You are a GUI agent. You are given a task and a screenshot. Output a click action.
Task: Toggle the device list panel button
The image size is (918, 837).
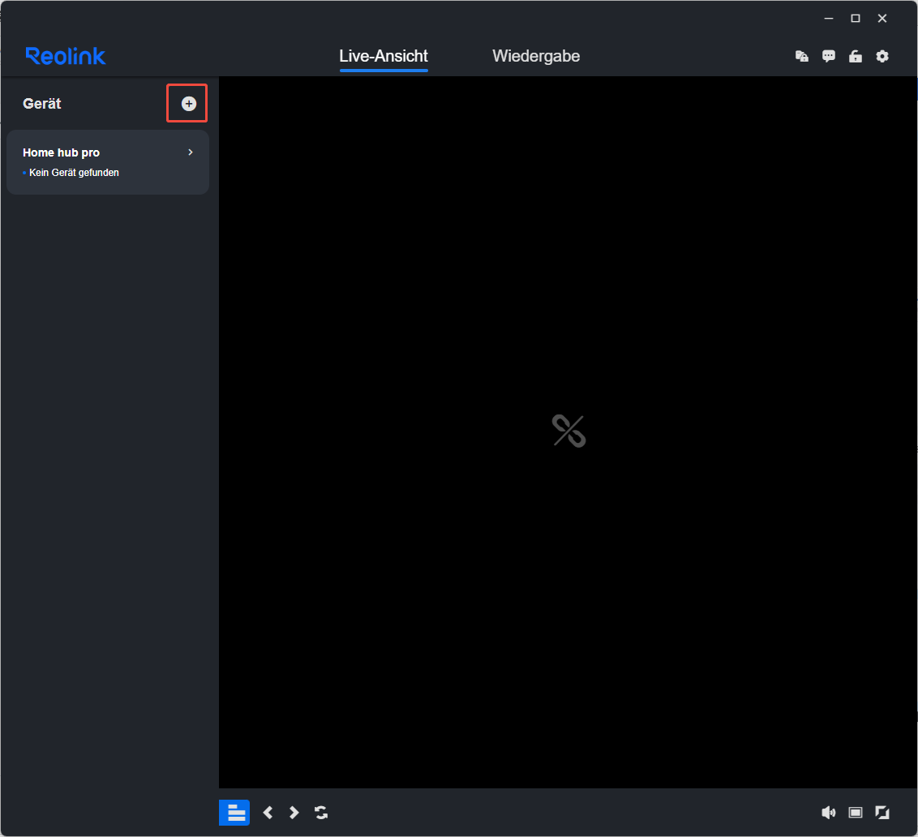tap(234, 813)
